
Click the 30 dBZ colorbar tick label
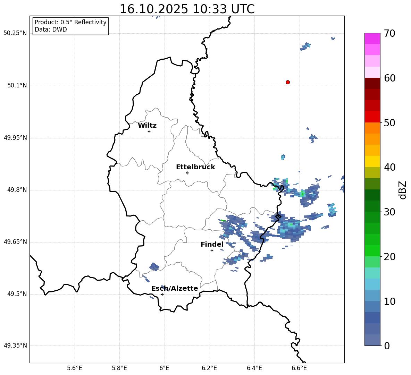click(389, 212)
